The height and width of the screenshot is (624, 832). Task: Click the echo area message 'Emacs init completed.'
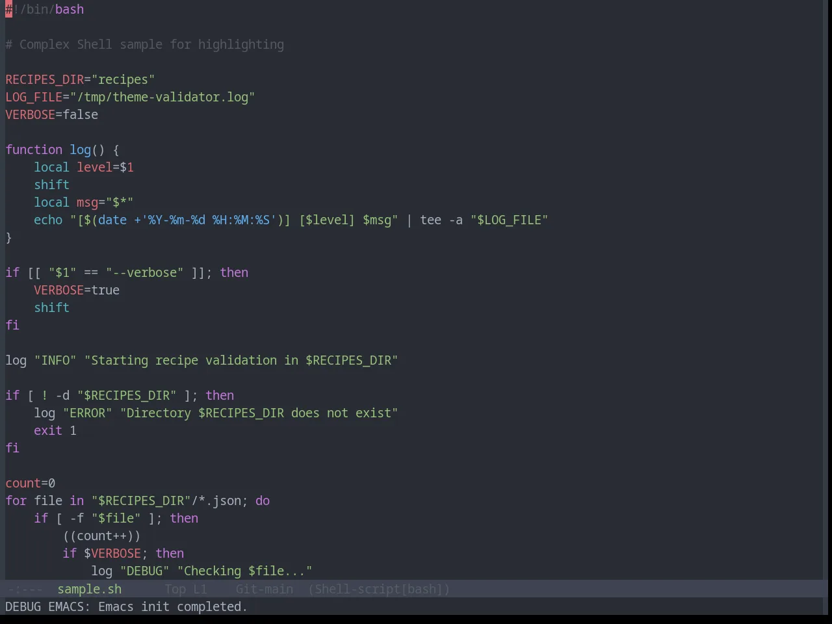click(173, 606)
